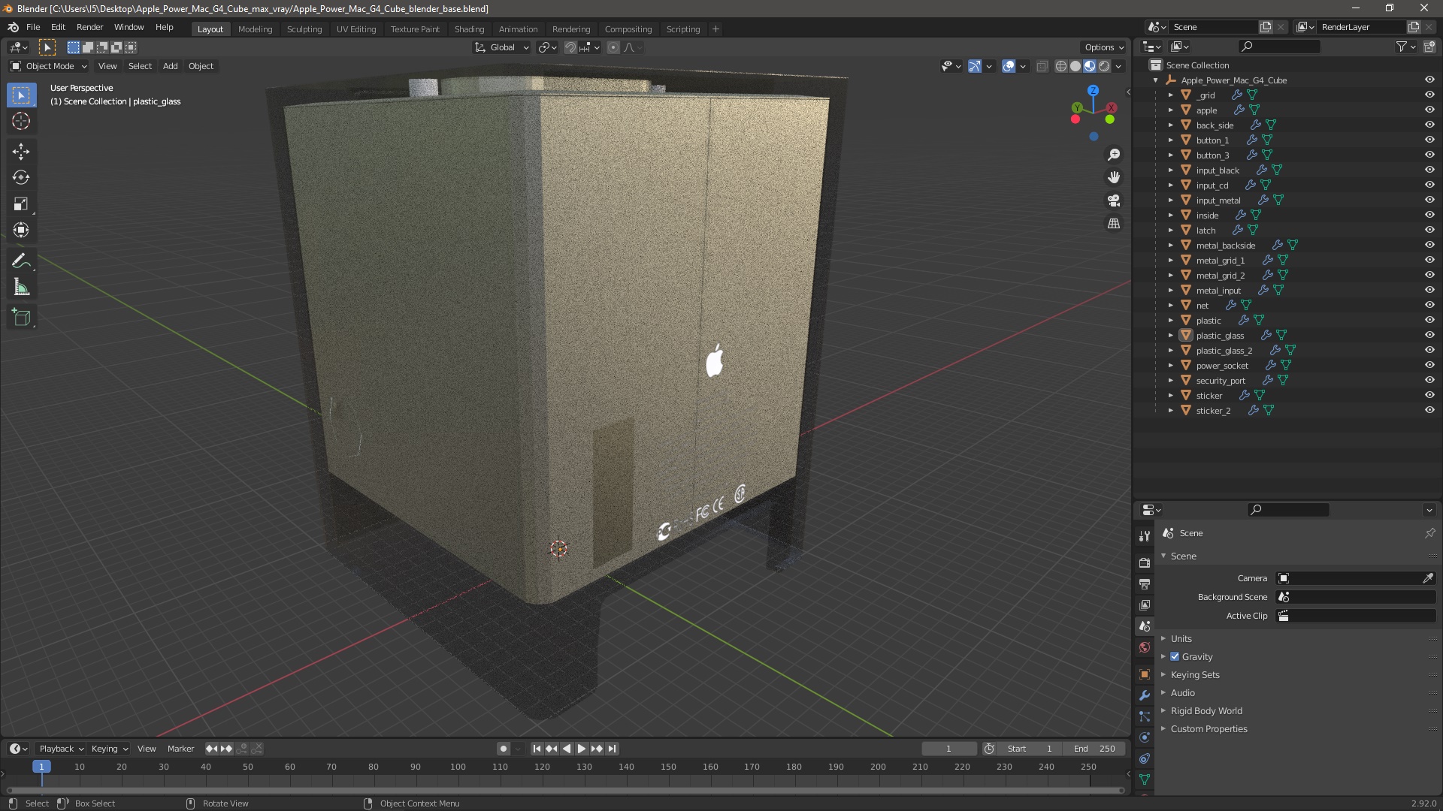The width and height of the screenshot is (1443, 811).
Task: Open the World properties tab
Action: click(1145, 647)
